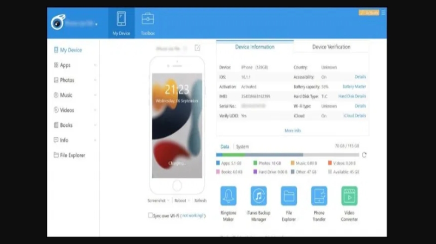Switch to Device Information tab
The image size is (436, 244).
[x=255, y=47]
